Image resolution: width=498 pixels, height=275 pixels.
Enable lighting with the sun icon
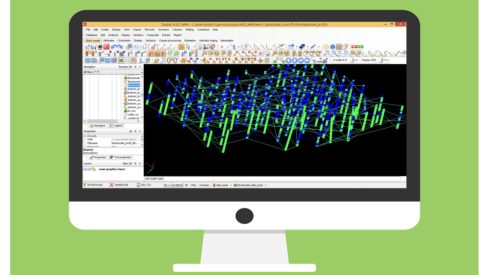click(x=326, y=47)
